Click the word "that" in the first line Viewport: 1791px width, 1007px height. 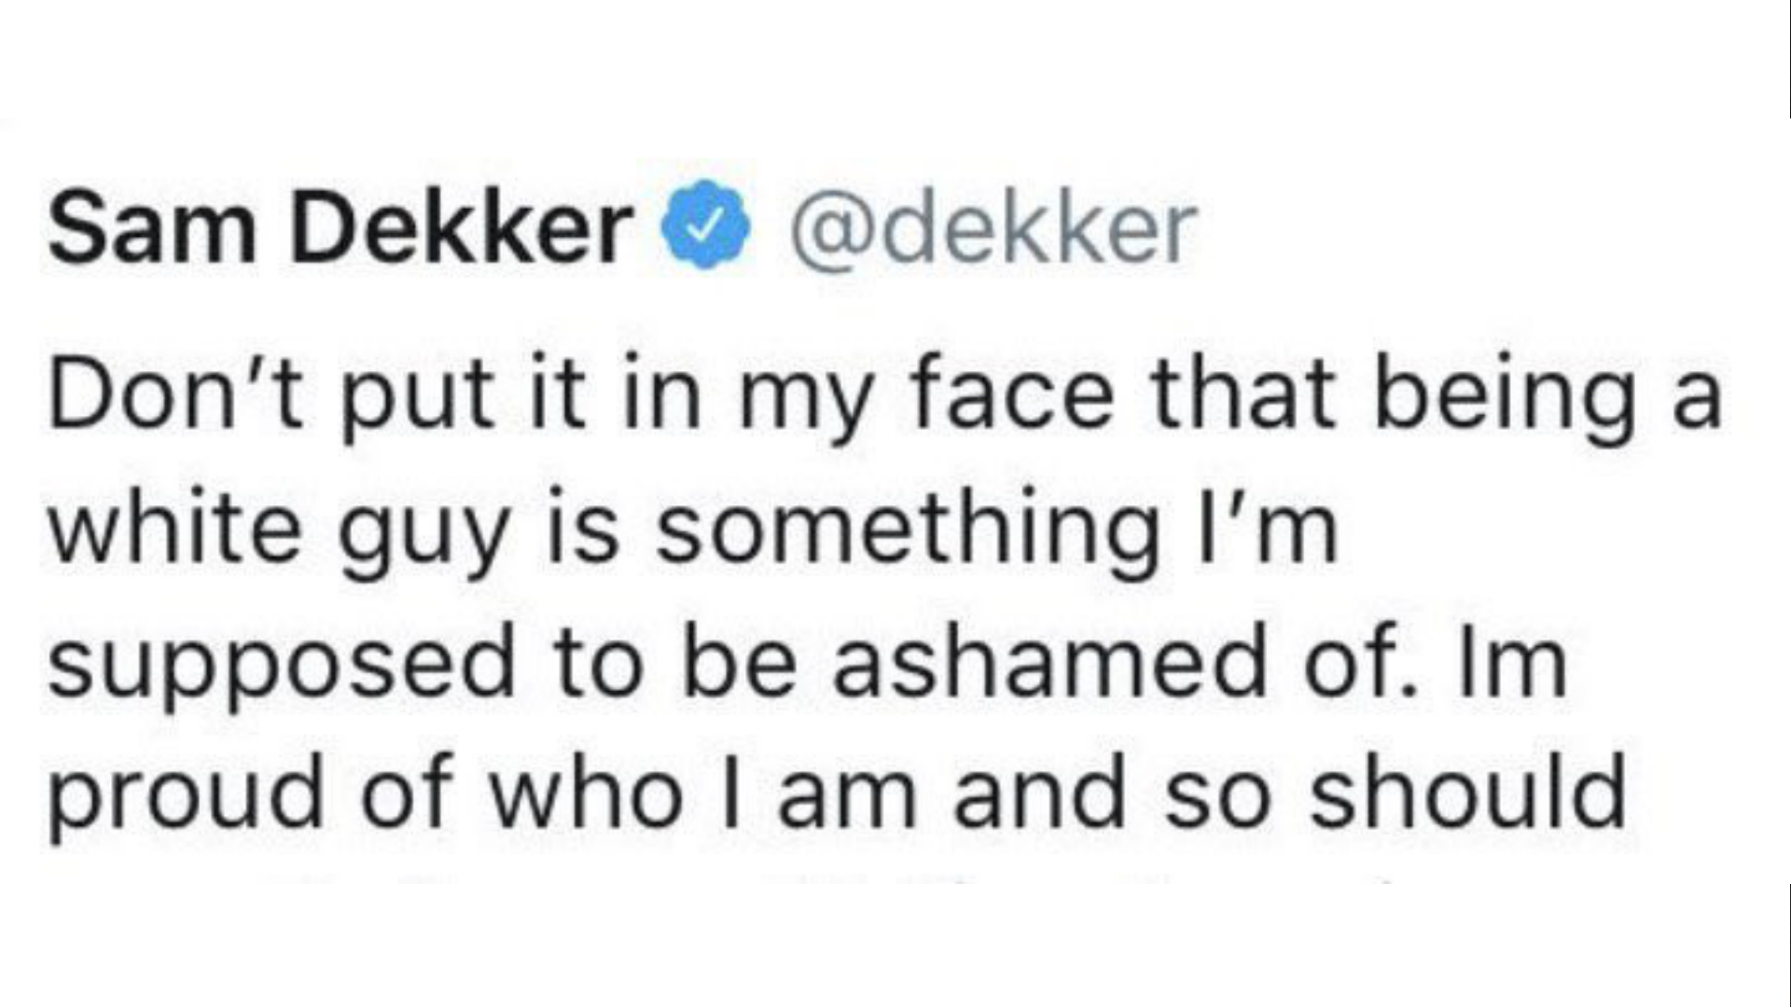tap(1243, 392)
